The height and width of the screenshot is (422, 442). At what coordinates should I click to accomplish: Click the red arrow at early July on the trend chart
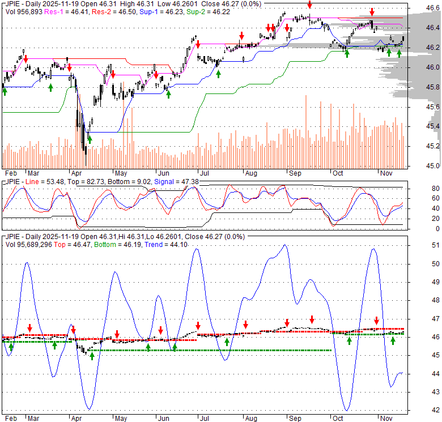[198, 326]
